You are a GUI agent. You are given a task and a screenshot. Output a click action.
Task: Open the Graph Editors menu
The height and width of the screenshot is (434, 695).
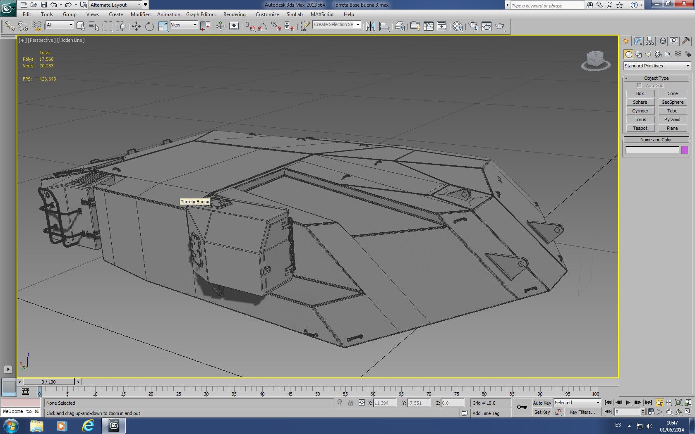pos(201,14)
